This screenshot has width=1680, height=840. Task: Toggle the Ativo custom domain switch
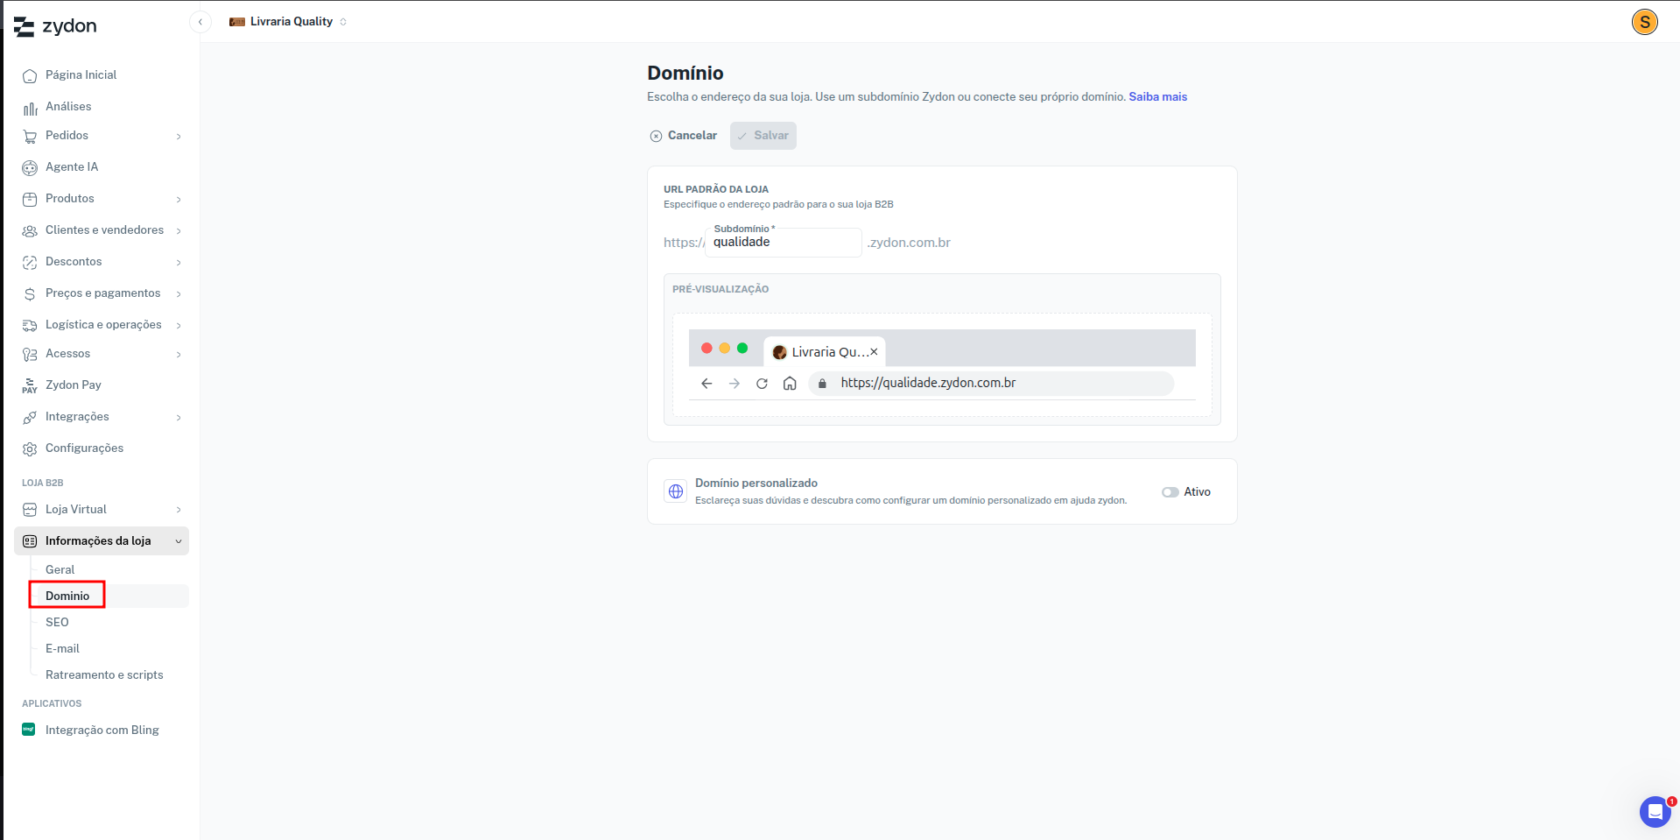coord(1170,492)
